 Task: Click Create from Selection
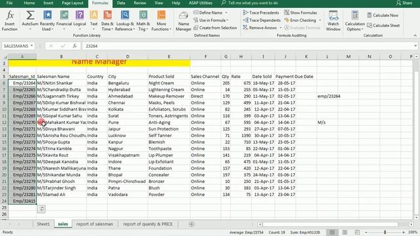(215, 28)
